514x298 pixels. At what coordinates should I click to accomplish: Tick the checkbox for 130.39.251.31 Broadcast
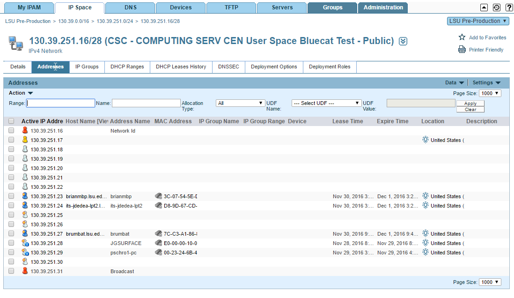pos(11,271)
